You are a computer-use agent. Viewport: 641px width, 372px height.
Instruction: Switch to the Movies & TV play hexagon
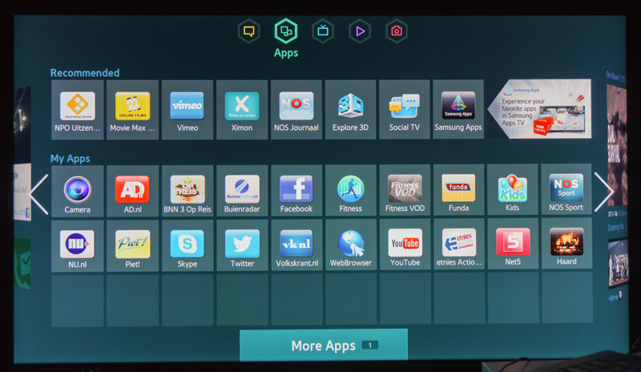[x=360, y=31]
